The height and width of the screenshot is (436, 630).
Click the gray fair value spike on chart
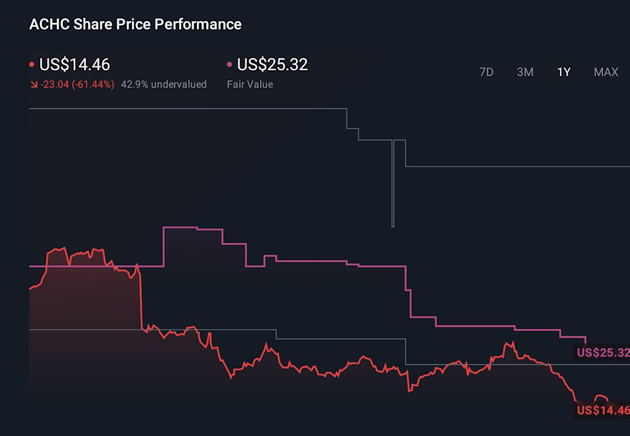(392, 184)
